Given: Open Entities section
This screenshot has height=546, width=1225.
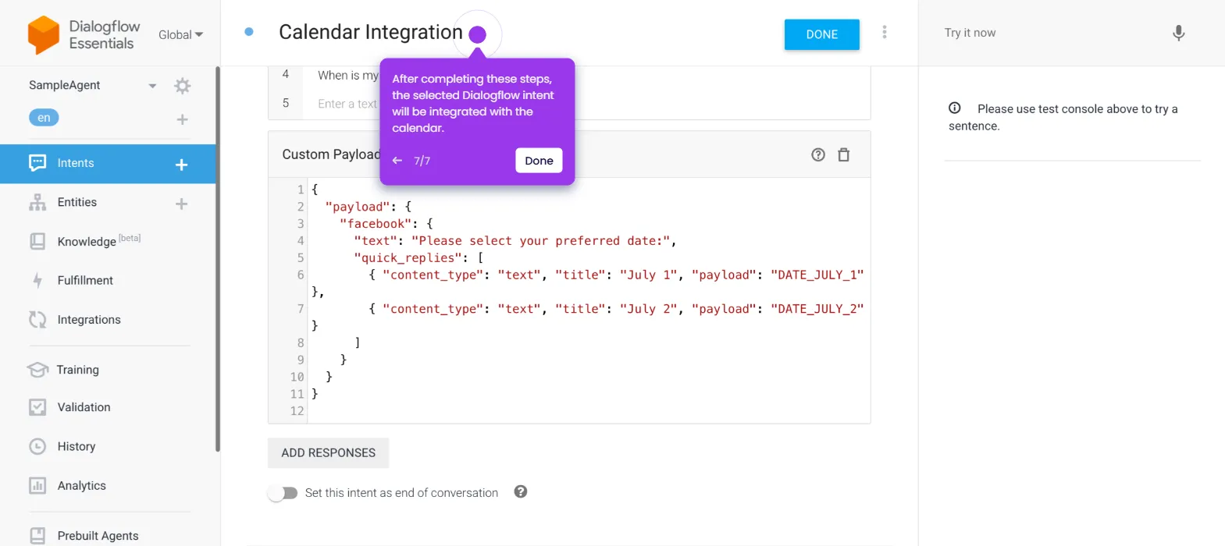Looking at the screenshot, I should point(77,202).
